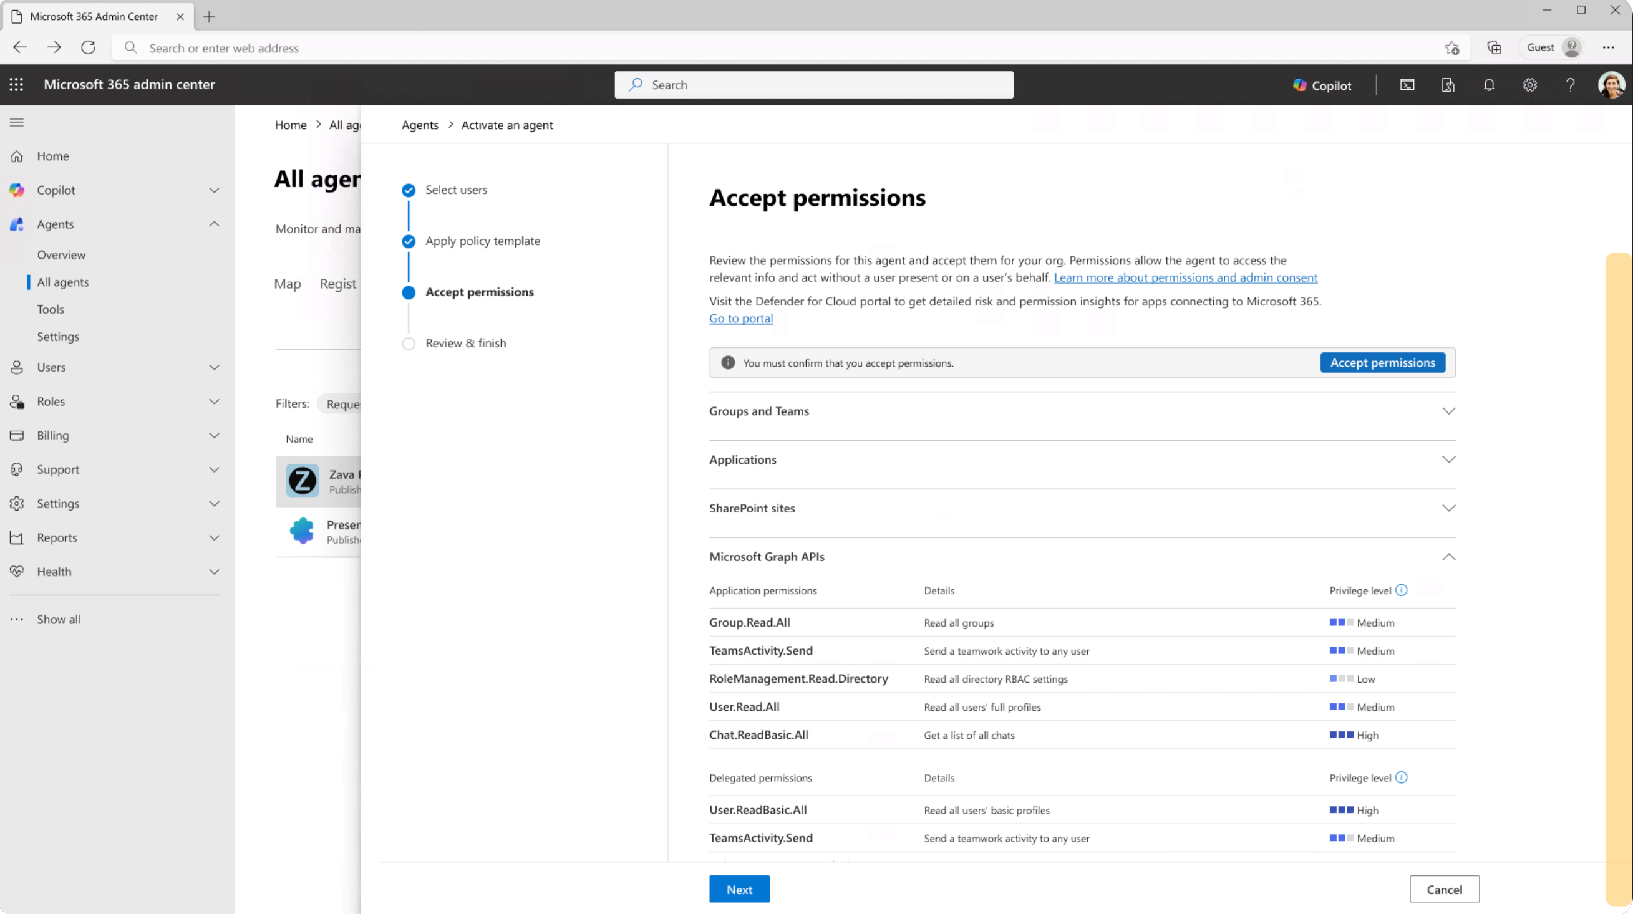Click the info icon beside Delegated Privilege level

pos(1402,777)
